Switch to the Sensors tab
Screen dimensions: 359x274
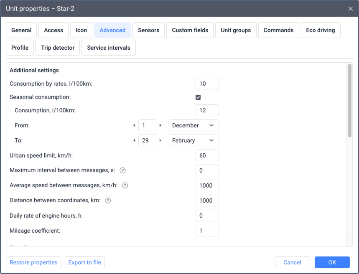click(148, 30)
